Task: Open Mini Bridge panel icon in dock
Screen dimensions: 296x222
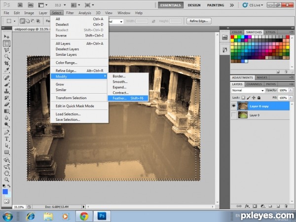Action: 224,37
